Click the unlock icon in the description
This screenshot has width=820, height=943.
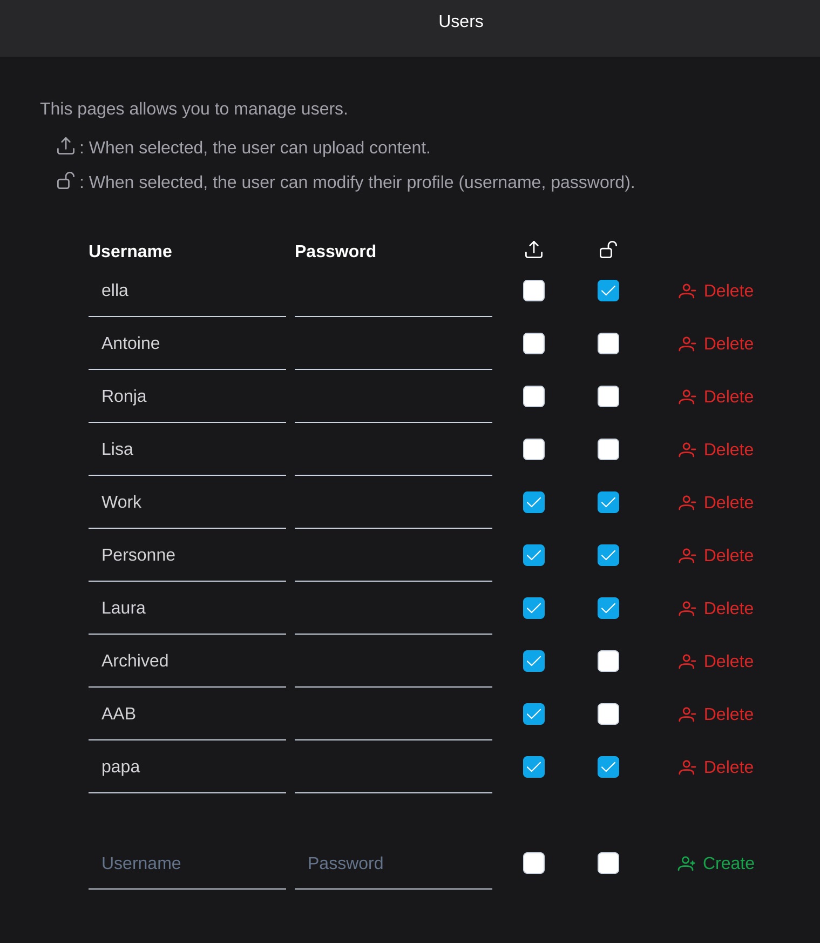coord(66,180)
